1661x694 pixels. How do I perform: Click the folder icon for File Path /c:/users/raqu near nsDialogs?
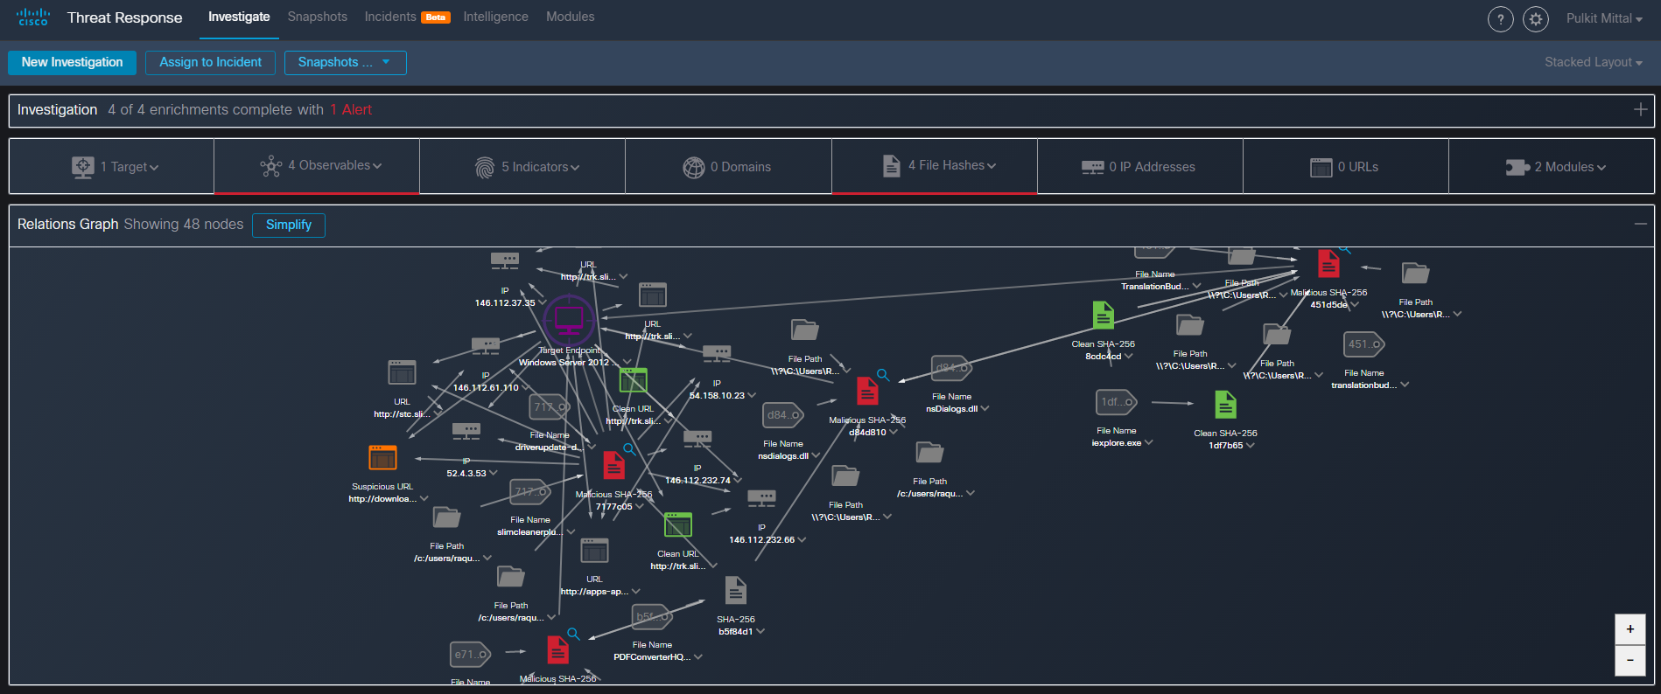[x=929, y=452]
